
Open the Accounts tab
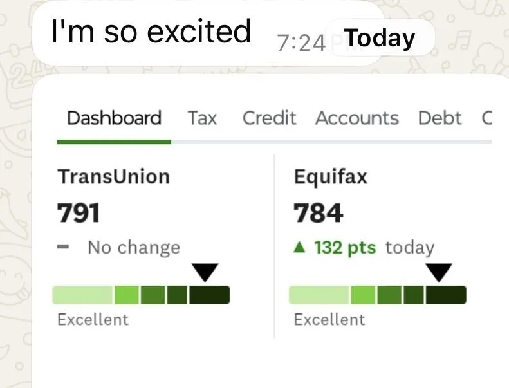pos(356,118)
